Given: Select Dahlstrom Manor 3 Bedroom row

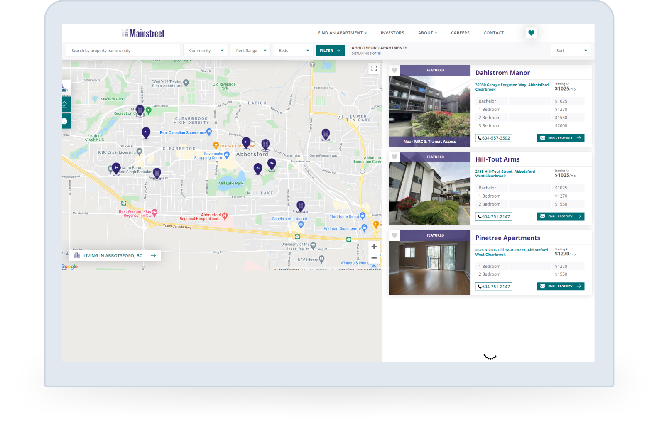Looking at the screenshot, I should click(530, 126).
